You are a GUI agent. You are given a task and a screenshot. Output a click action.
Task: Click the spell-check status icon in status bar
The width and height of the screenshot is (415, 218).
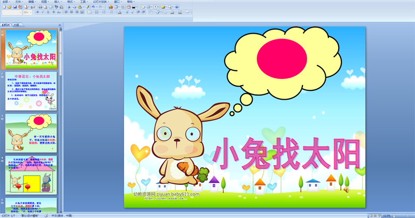(x=46, y=216)
